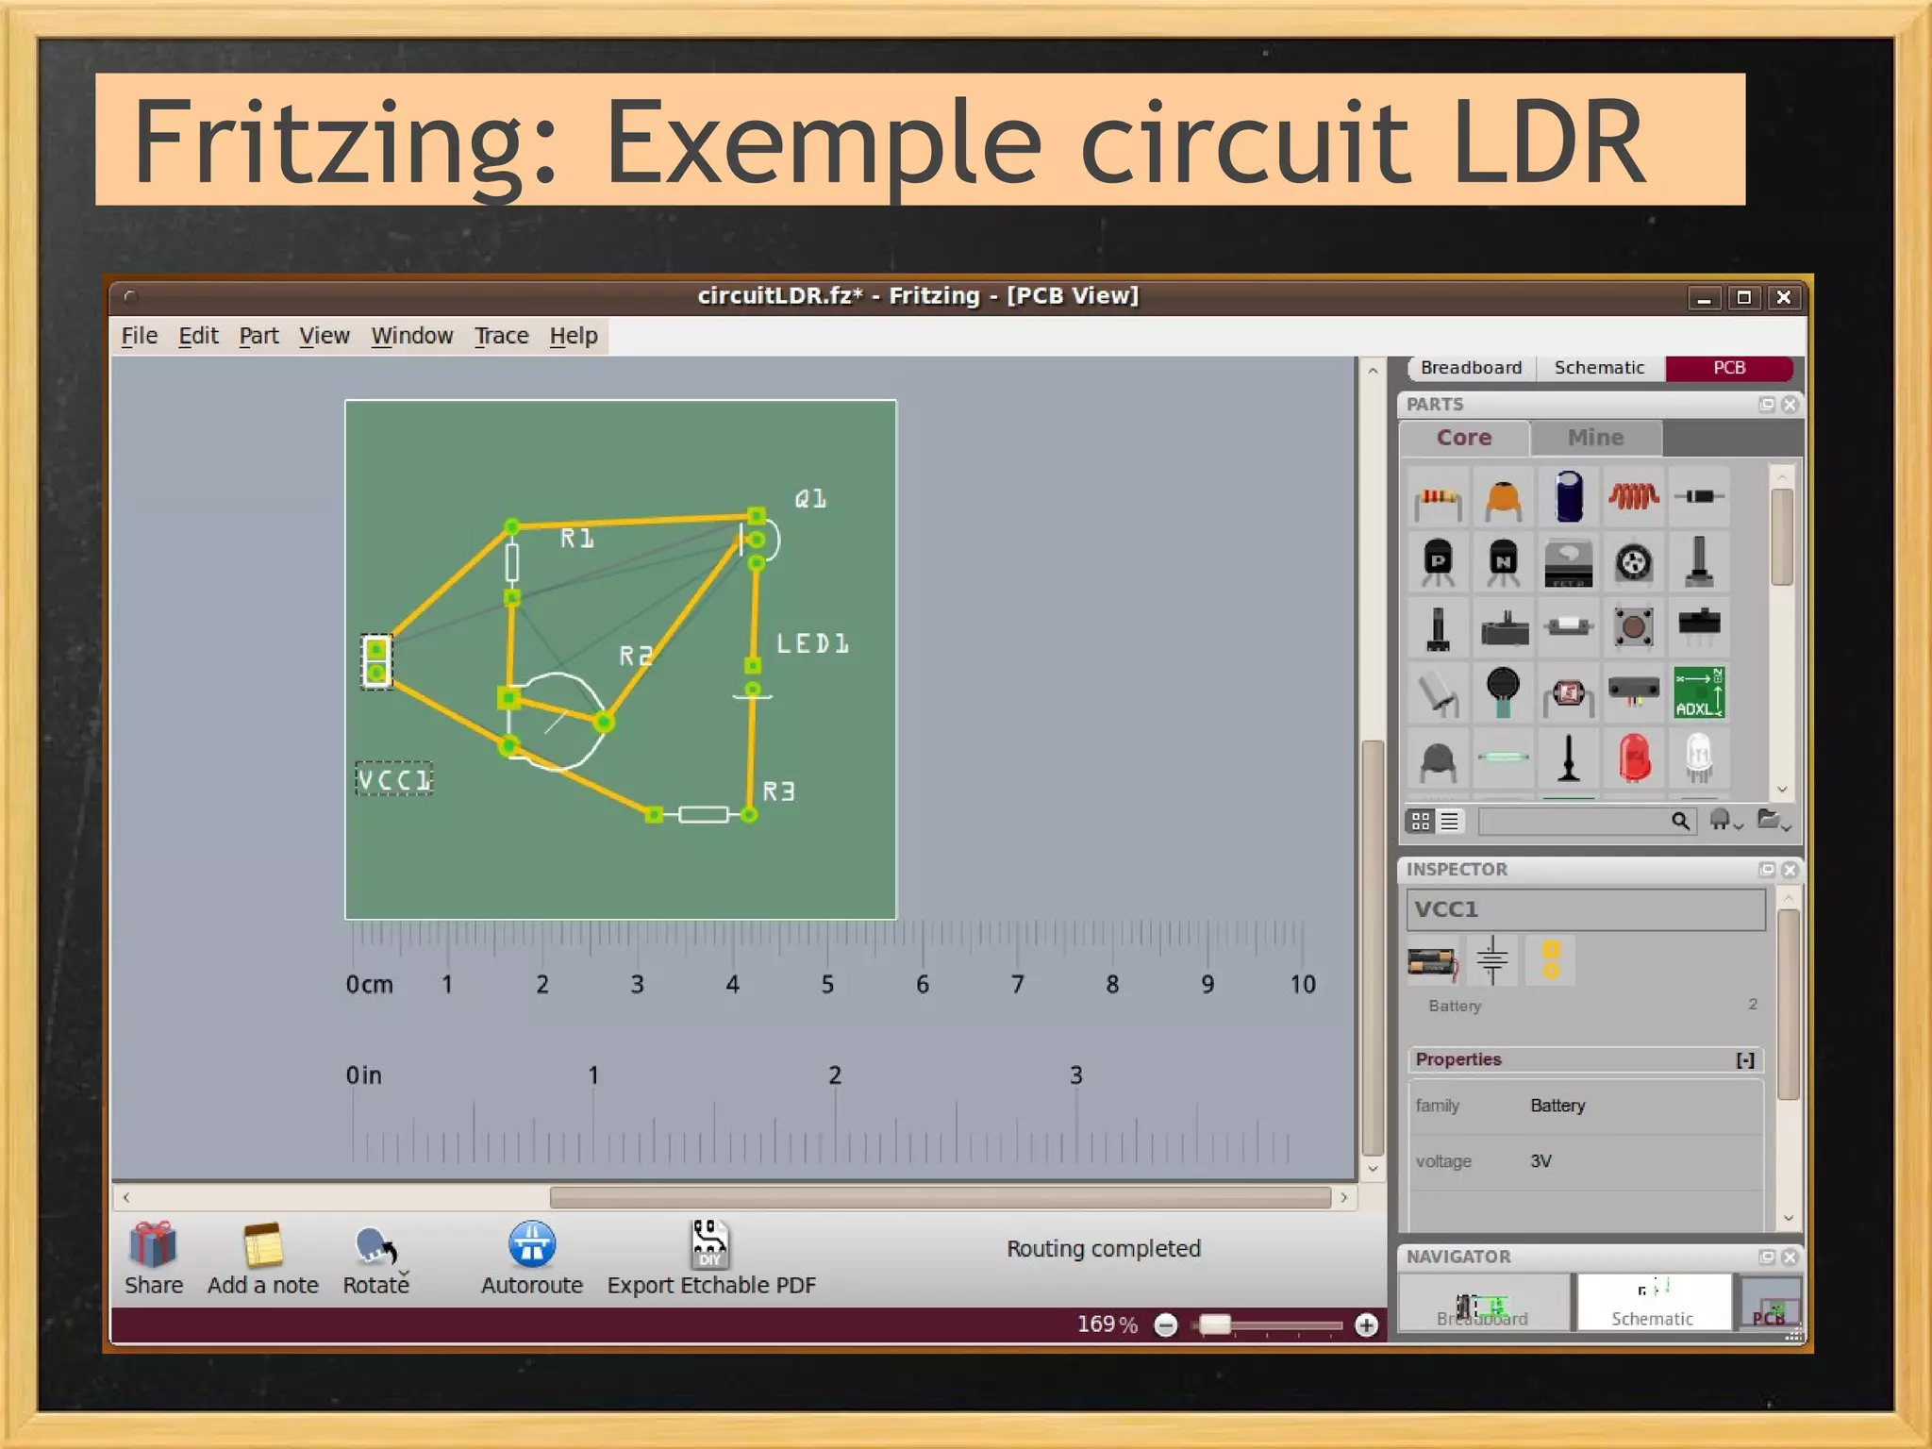The height and width of the screenshot is (1449, 1932).
Task: Switch parts bin to list view
Action: tap(1450, 822)
